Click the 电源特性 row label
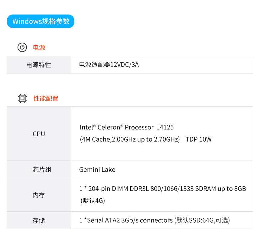This screenshot has height=241, width=260. (39, 65)
